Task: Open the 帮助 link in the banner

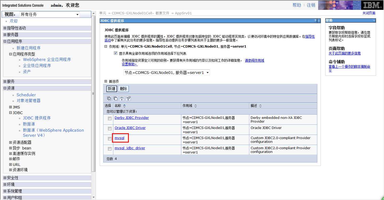Action: tap(297, 5)
